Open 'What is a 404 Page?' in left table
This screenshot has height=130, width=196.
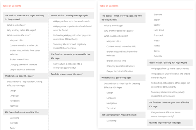[x=16, y=25]
